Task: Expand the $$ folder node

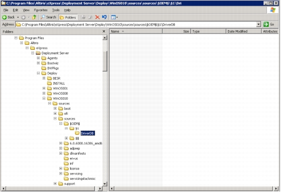Action: tap(66, 138)
